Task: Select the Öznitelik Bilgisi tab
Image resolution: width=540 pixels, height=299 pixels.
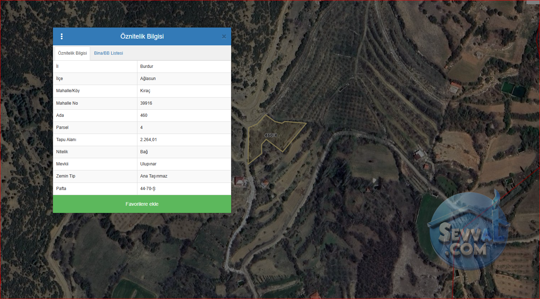Action: click(x=72, y=53)
